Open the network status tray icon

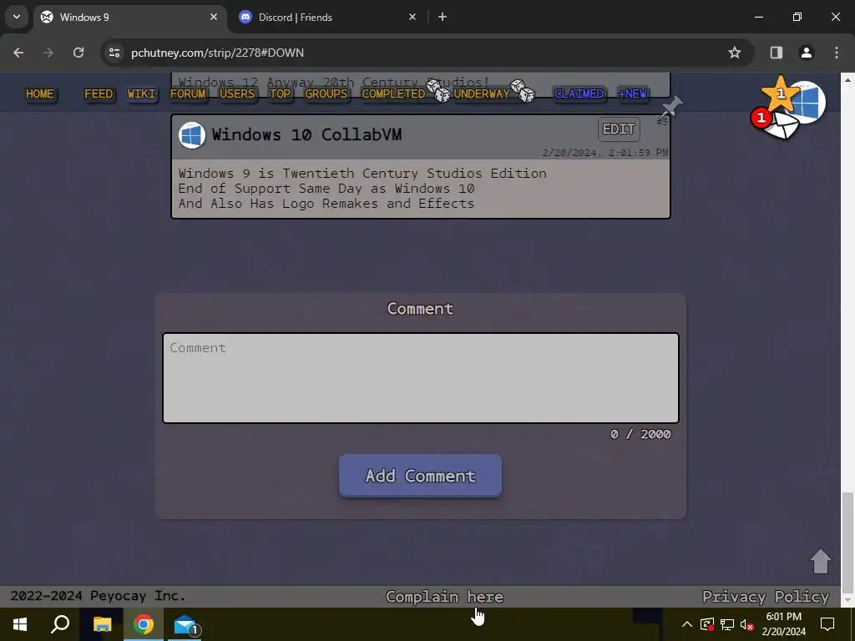[727, 624]
